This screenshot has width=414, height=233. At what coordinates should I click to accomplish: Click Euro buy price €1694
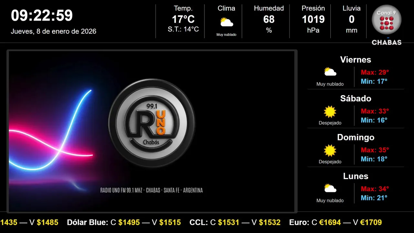point(330,222)
